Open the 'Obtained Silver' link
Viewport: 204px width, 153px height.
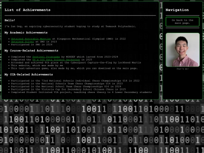click(x=22, y=42)
